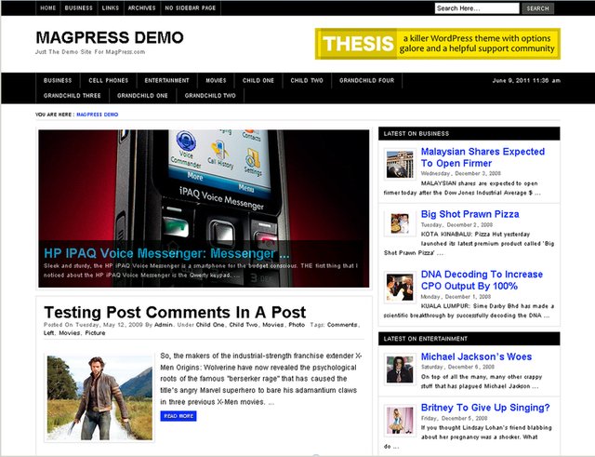Select the Child Two category
Screen dimensions: 595x457
click(x=307, y=81)
